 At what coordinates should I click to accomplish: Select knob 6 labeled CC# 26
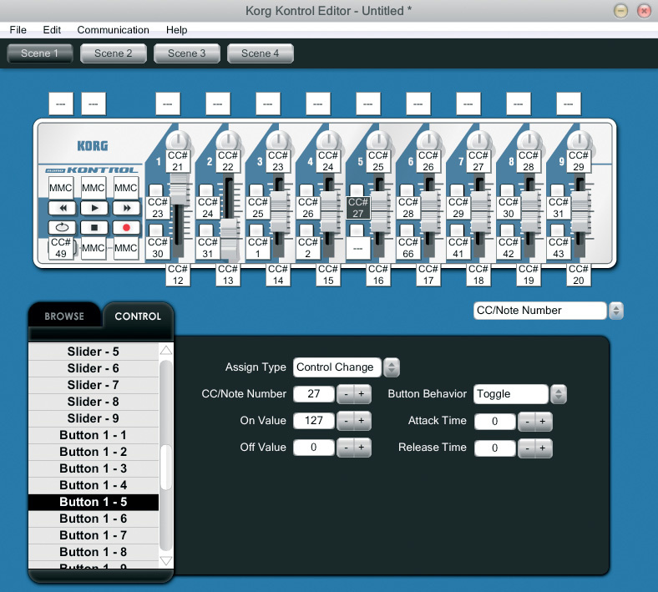(x=428, y=161)
